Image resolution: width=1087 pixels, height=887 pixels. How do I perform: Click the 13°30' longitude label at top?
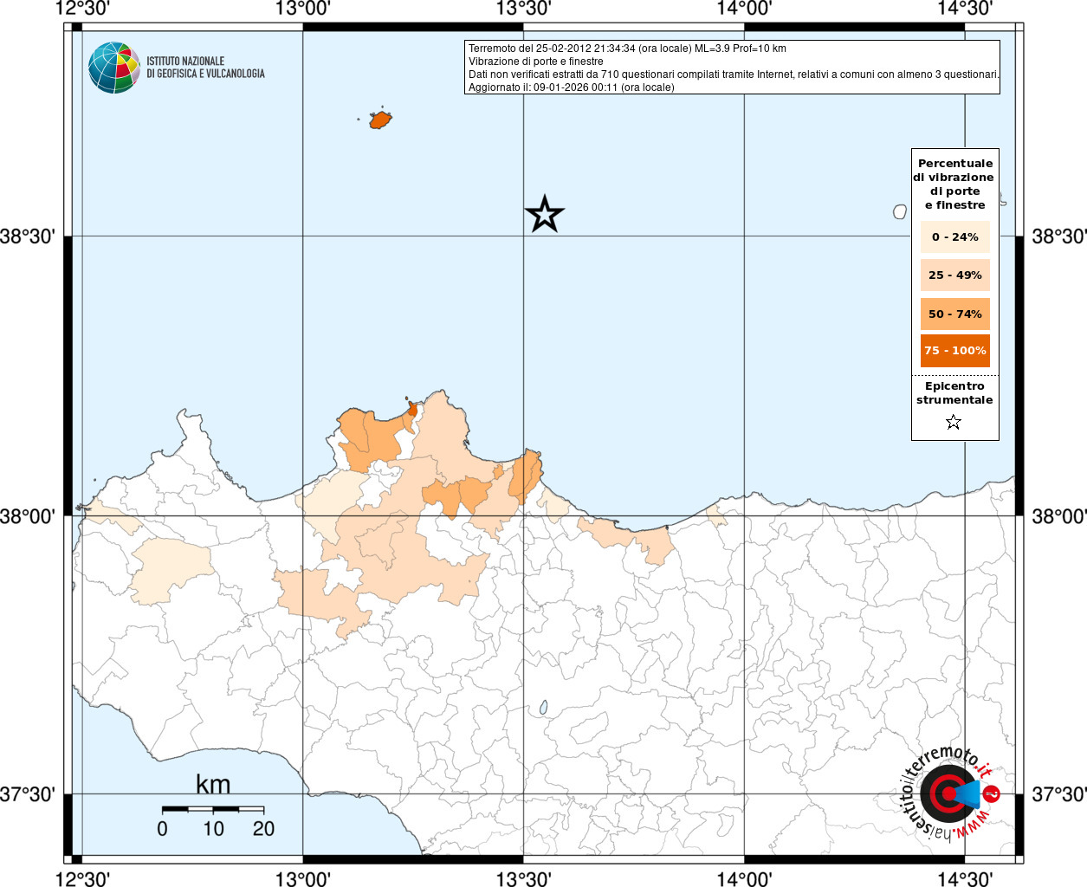(523, 9)
